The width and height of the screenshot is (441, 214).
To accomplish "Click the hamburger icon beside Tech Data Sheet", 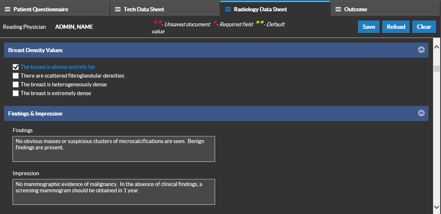I will click(118, 9).
